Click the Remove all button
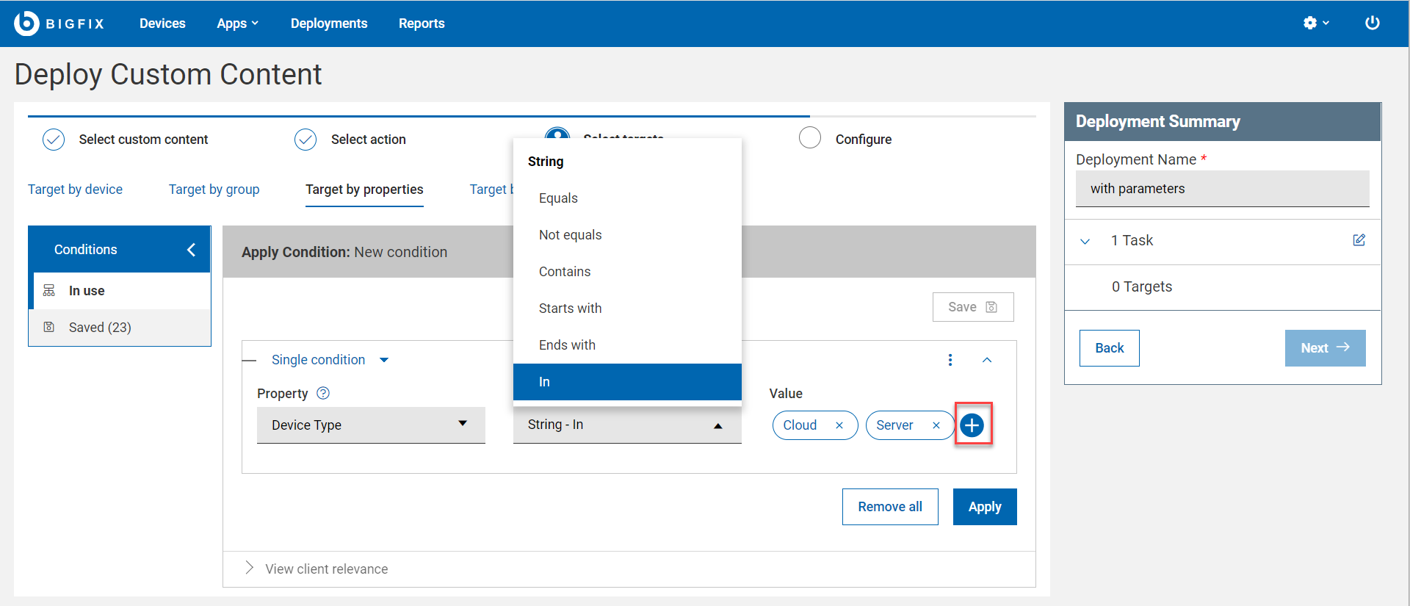 point(889,507)
